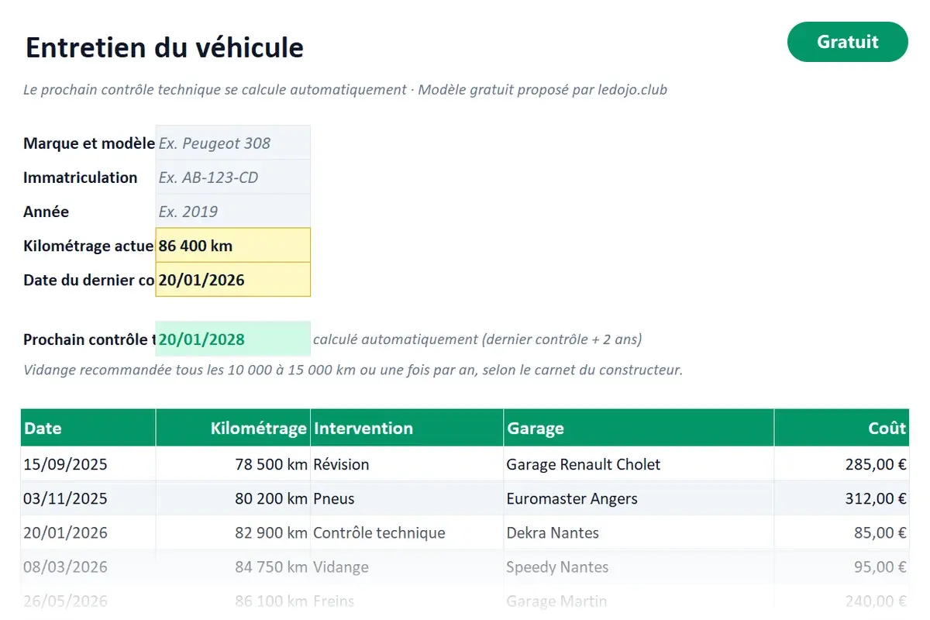Click the Date column header

[x=88, y=428]
